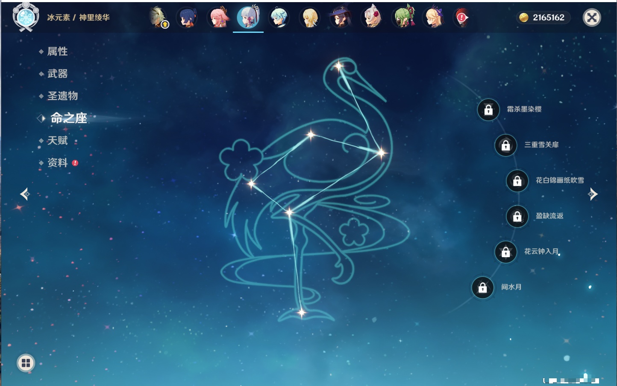The height and width of the screenshot is (386, 617).
Task: Open the 属性 attributes menu item
Action: pos(57,52)
